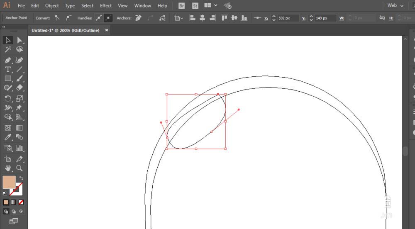Open Adobe Stock via St icon
Image resolution: width=415 pixels, height=229 pixels.
coord(195,5)
